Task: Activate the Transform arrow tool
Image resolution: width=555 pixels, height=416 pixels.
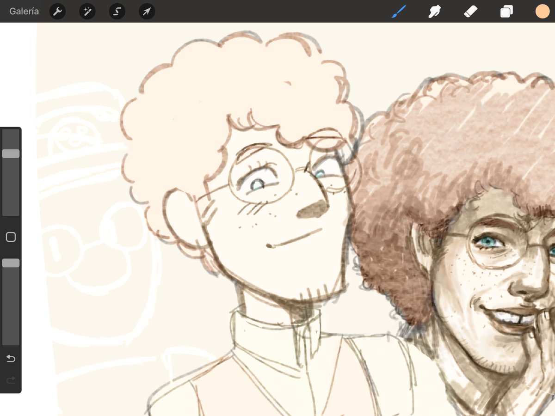Action: 147,12
